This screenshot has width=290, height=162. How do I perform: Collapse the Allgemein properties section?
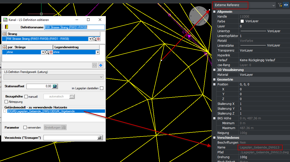tap(214, 12)
